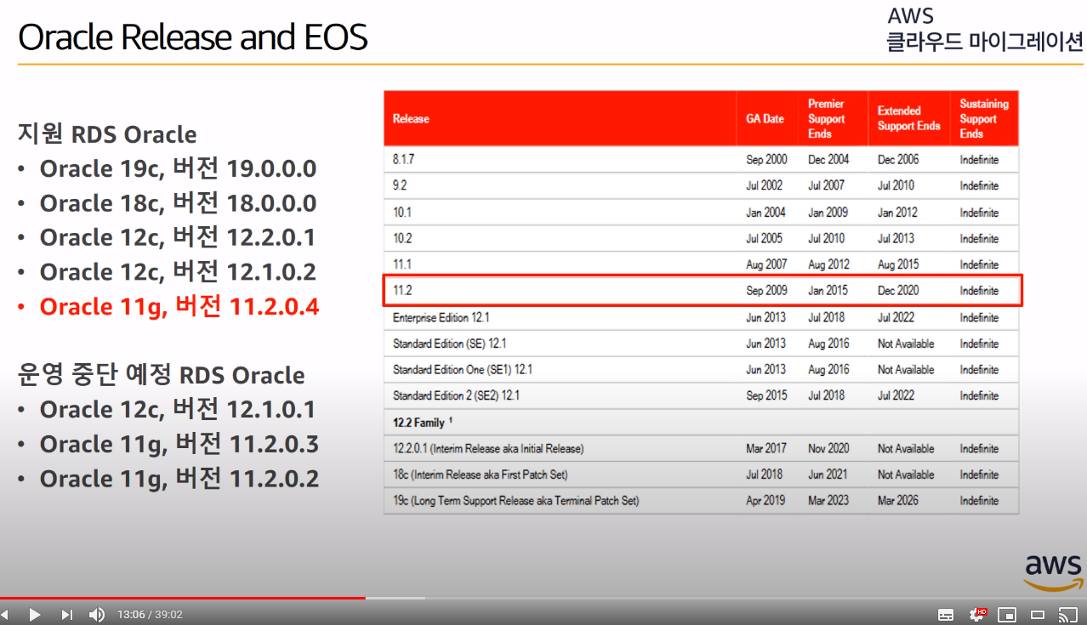The image size is (1087, 625).
Task: Click release '10.1' in the table
Action: coord(401,213)
